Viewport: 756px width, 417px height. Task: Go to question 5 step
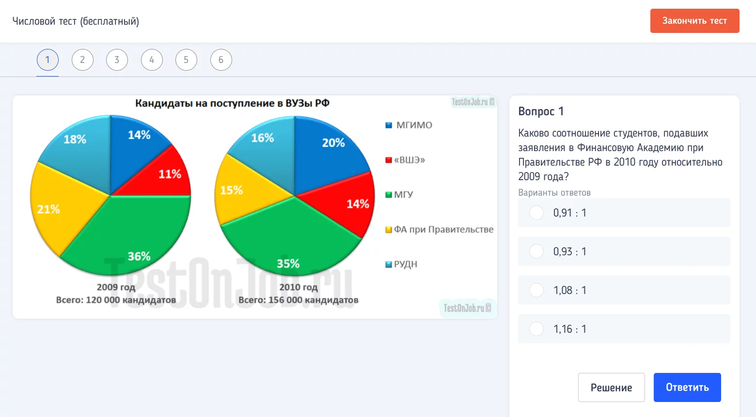pos(186,60)
